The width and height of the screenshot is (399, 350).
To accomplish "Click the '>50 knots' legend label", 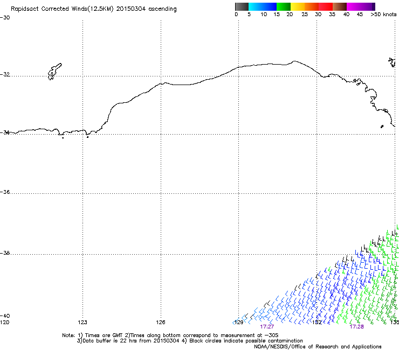I will (x=383, y=15).
